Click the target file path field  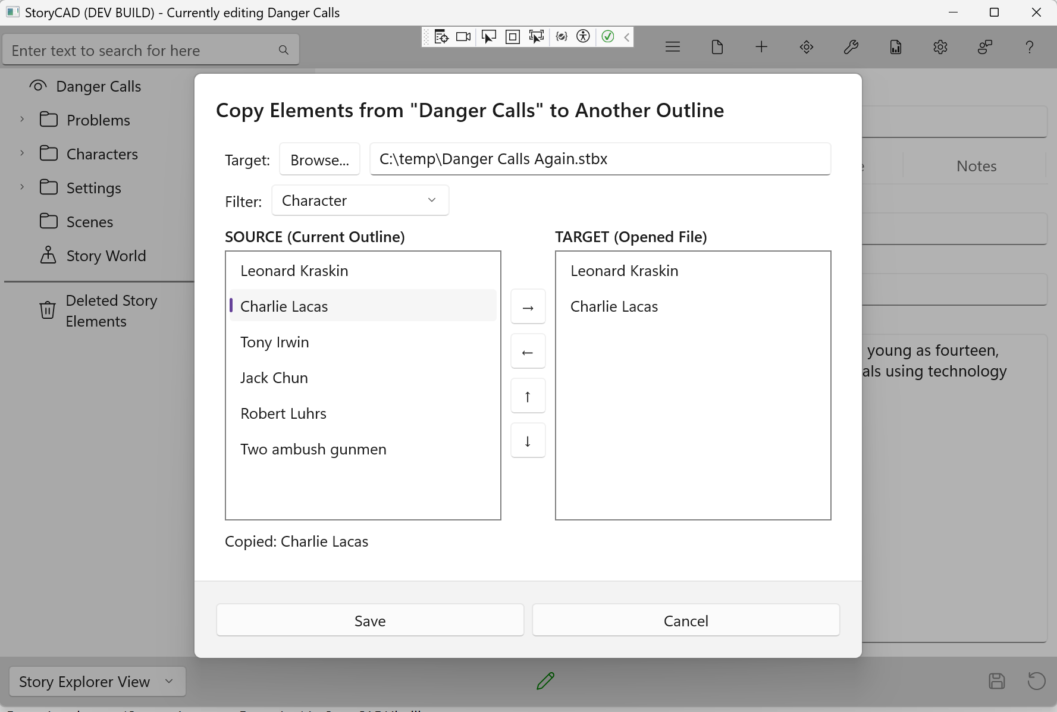(x=600, y=159)
